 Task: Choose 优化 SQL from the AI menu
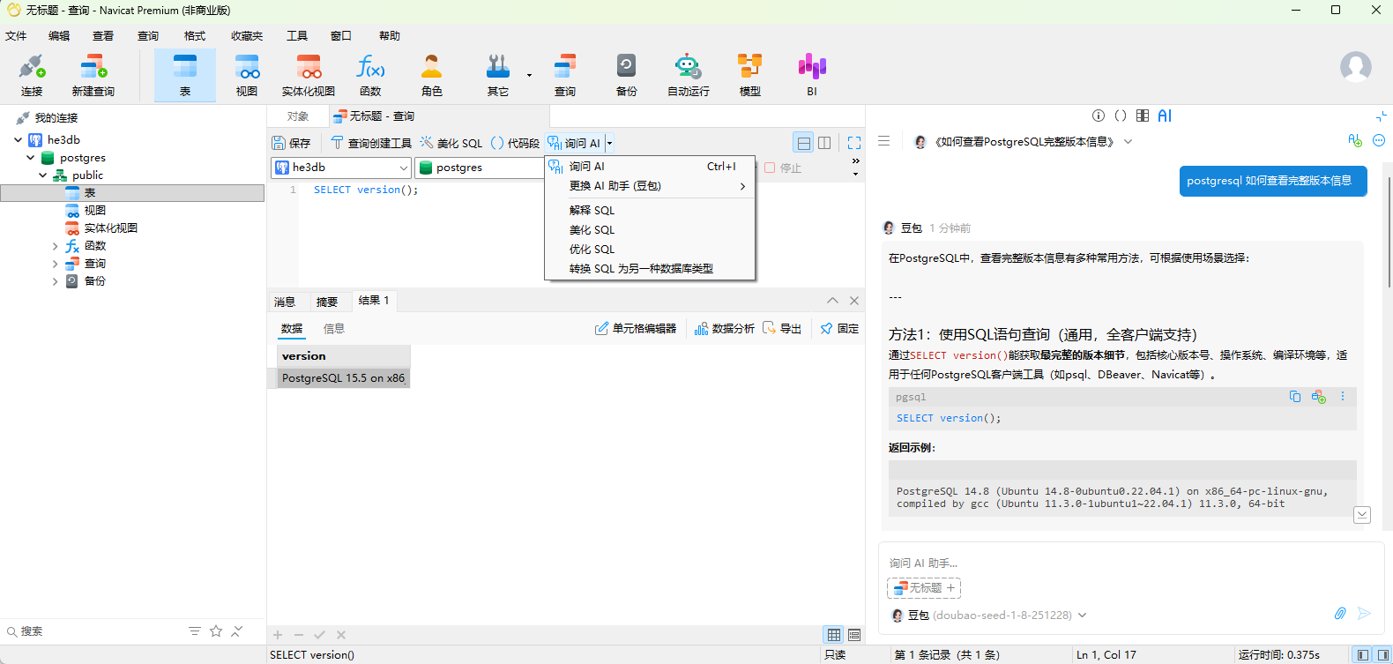tap(650, 249)
